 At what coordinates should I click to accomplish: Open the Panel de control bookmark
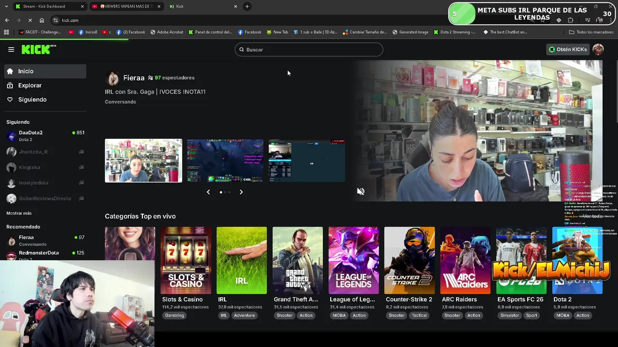click(210, 32)
